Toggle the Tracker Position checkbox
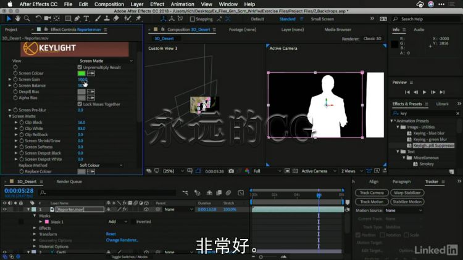The image size is (463, 260). click(x=358, y=235)
